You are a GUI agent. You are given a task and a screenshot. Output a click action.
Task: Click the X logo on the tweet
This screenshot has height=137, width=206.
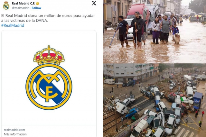coord(94,3)
